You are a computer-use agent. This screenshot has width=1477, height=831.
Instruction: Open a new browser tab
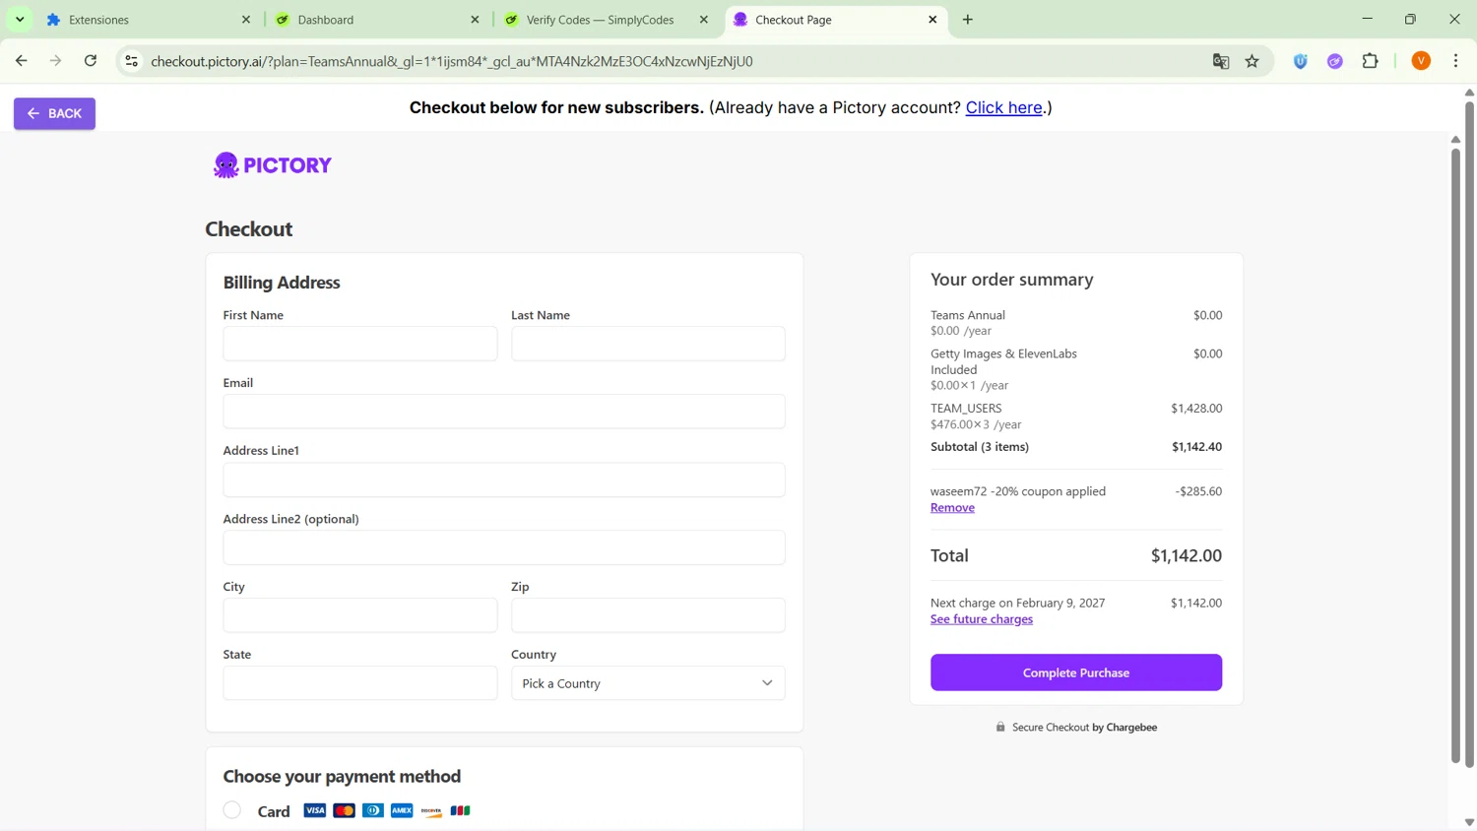coord(968,20)
